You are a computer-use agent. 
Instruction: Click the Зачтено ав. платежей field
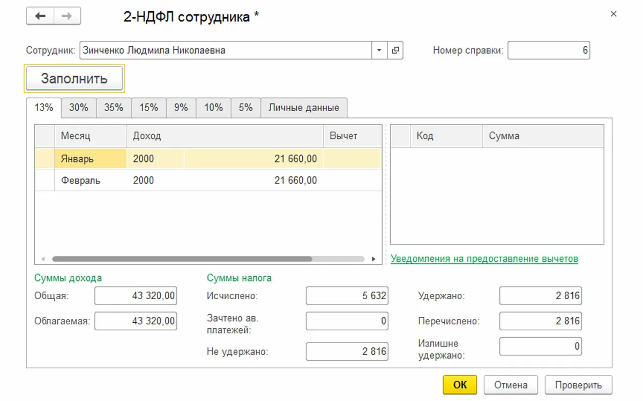pyautogui.click(x=347, y=321)
